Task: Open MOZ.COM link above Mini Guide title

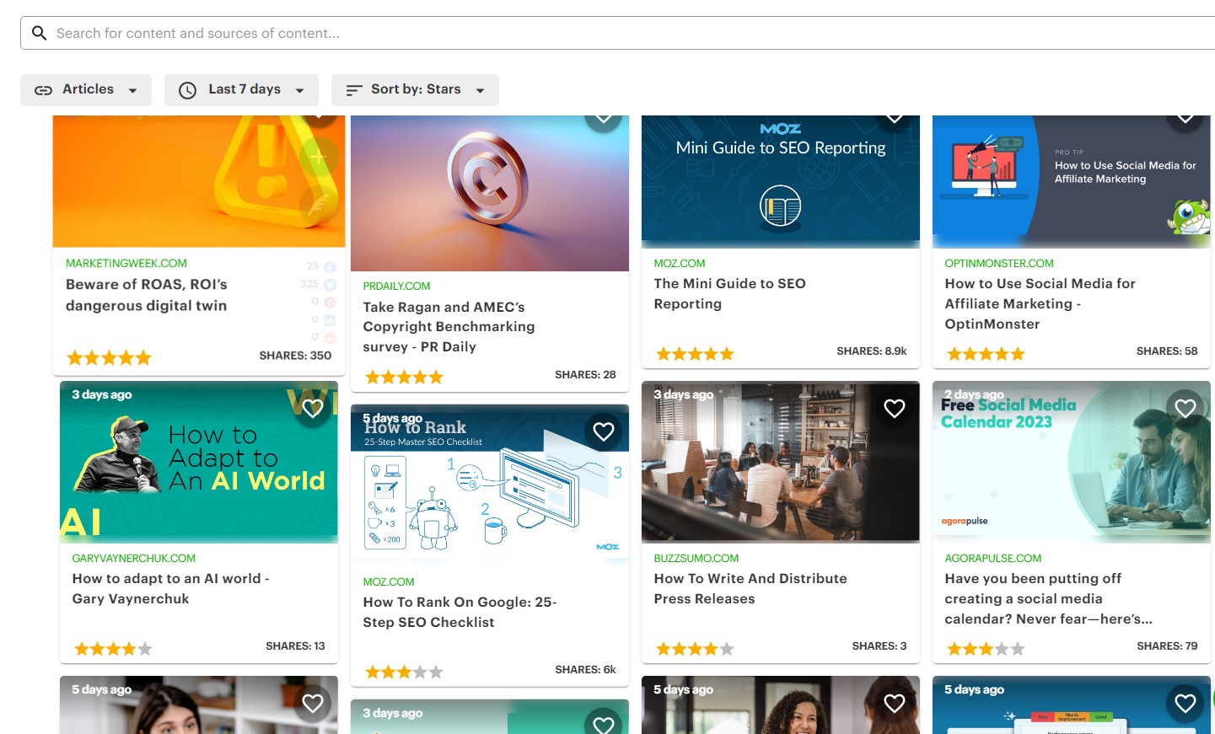Action: tap(679, 263)
